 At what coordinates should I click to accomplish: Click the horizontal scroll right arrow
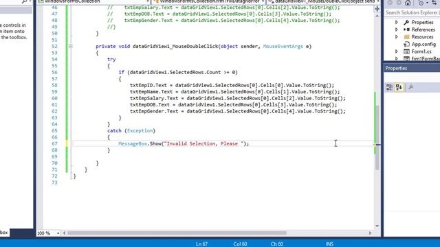click(370, 233)
